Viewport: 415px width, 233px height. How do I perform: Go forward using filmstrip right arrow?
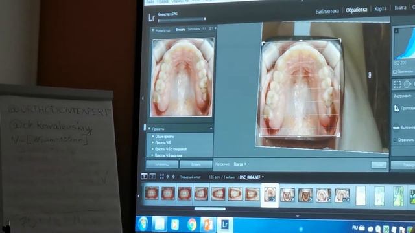[173, 177]
